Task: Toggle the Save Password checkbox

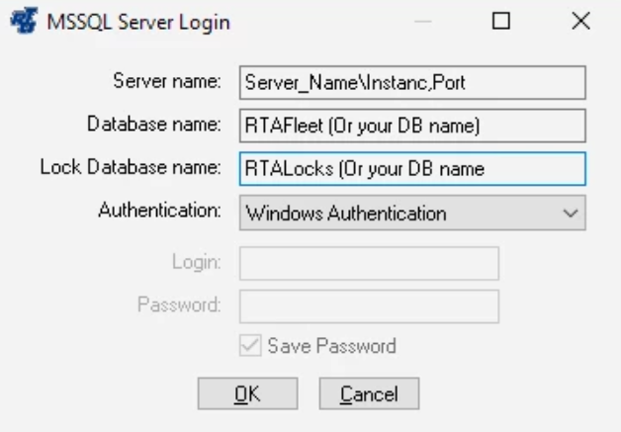Action: [251, 346]
